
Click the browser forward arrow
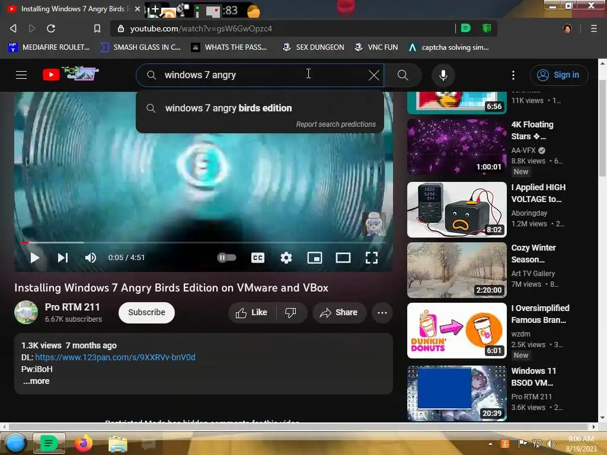32,28
